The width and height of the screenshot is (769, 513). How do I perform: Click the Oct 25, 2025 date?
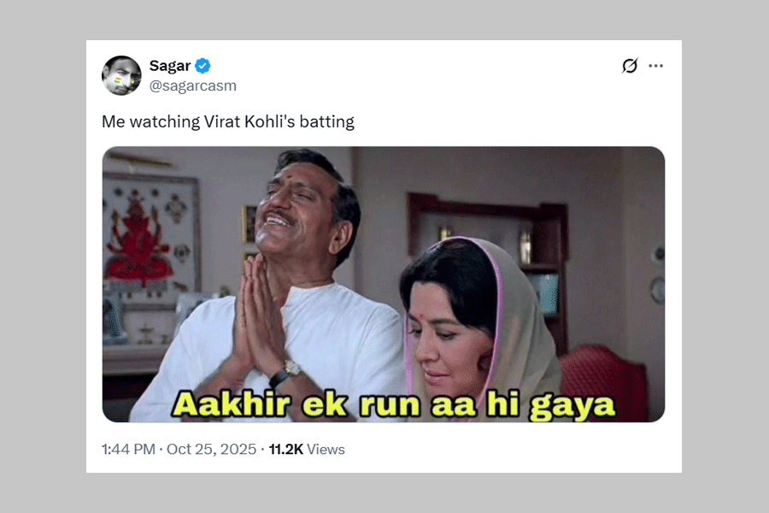click(211, 449)
